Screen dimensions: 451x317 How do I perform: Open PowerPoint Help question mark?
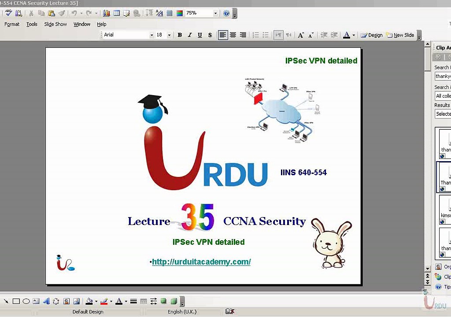pyautogui.click(x=226, y=13)
